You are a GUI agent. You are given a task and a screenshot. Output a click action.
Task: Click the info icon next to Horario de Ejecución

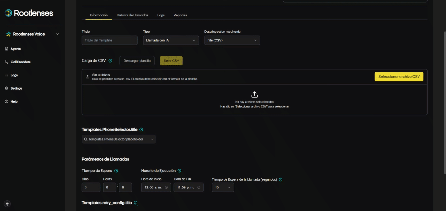coord(179,171)
